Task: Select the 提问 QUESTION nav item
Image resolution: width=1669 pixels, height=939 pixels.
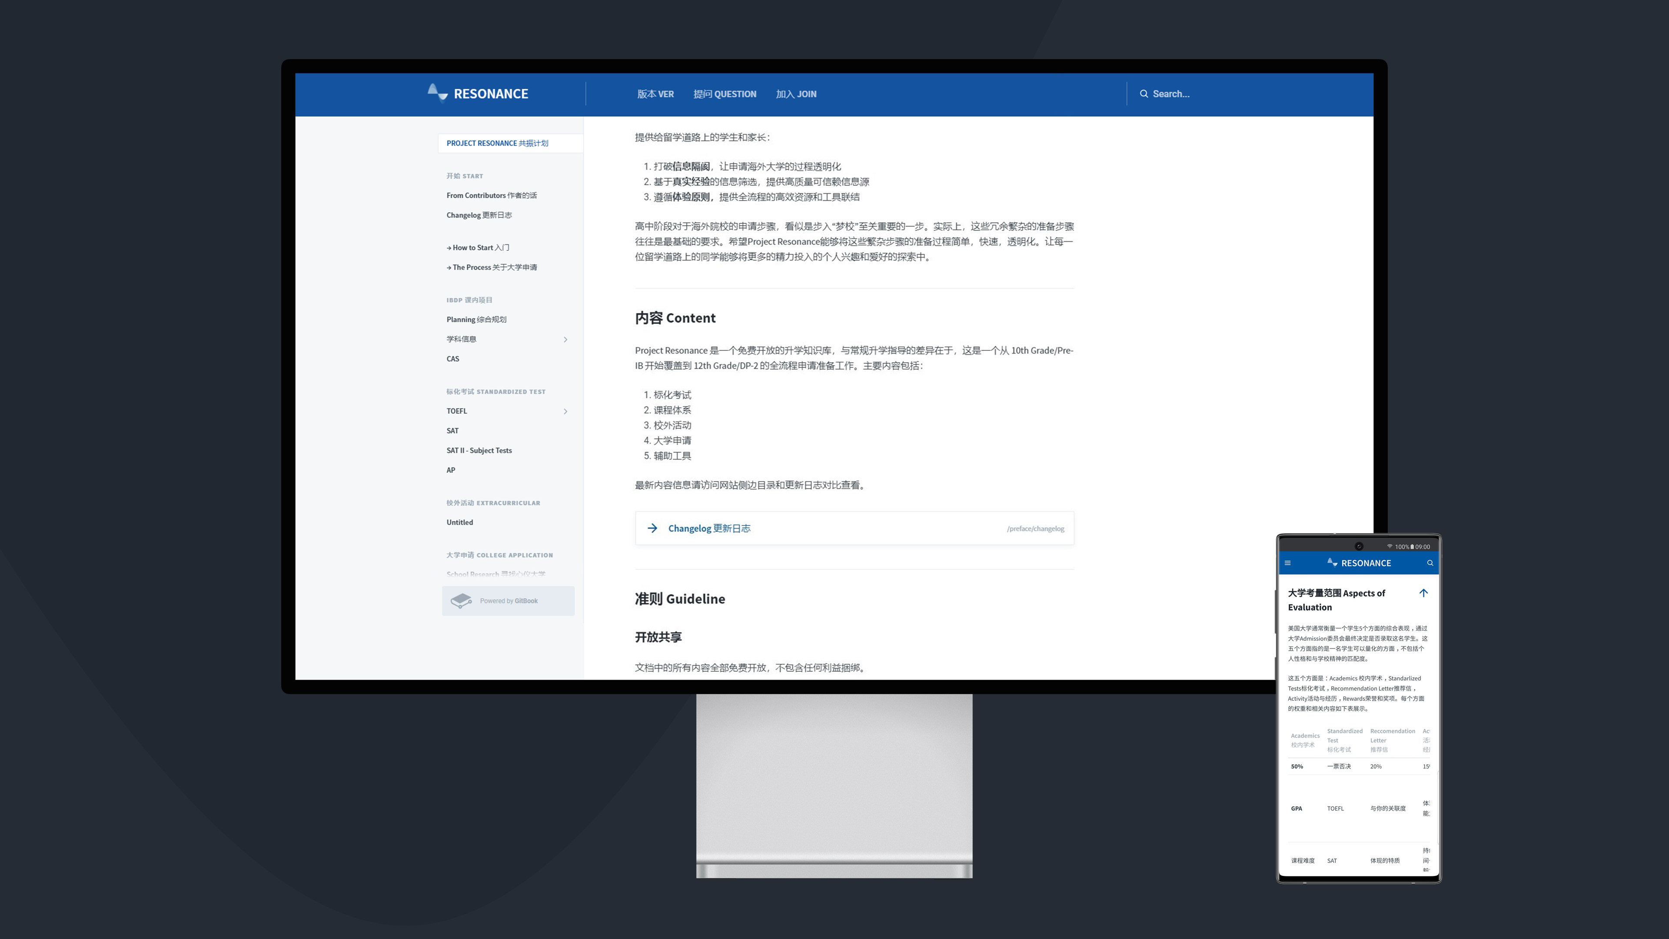Action: [x=725, y=94]
